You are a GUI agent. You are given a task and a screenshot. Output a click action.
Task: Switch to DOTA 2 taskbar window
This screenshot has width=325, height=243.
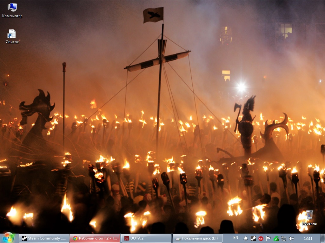[146, 238]
